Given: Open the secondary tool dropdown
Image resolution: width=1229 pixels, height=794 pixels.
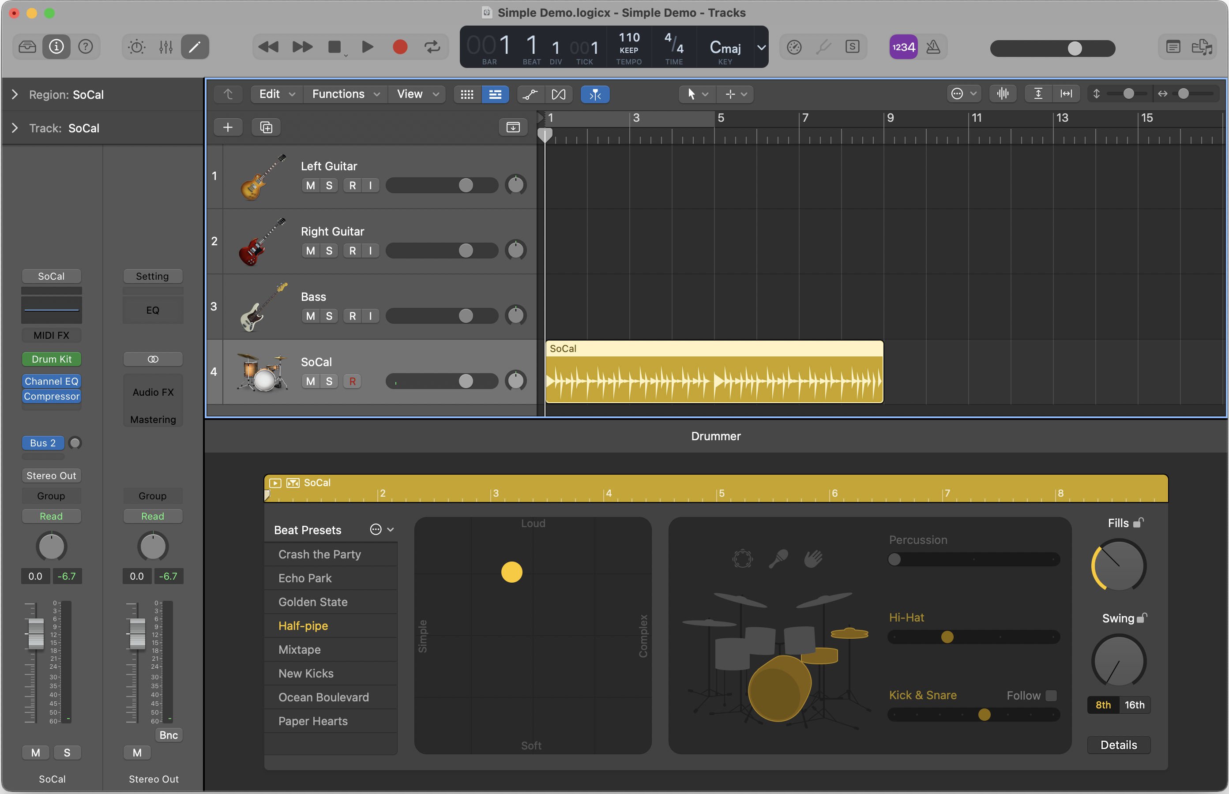Looking at the screenshot, I should point(736,94).
